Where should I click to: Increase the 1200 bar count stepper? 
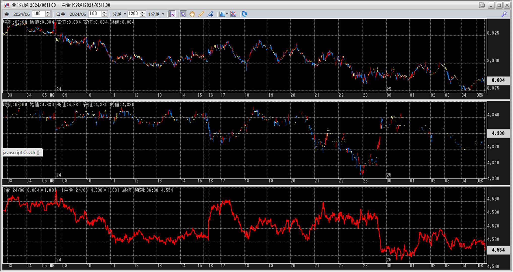point(143,12)
